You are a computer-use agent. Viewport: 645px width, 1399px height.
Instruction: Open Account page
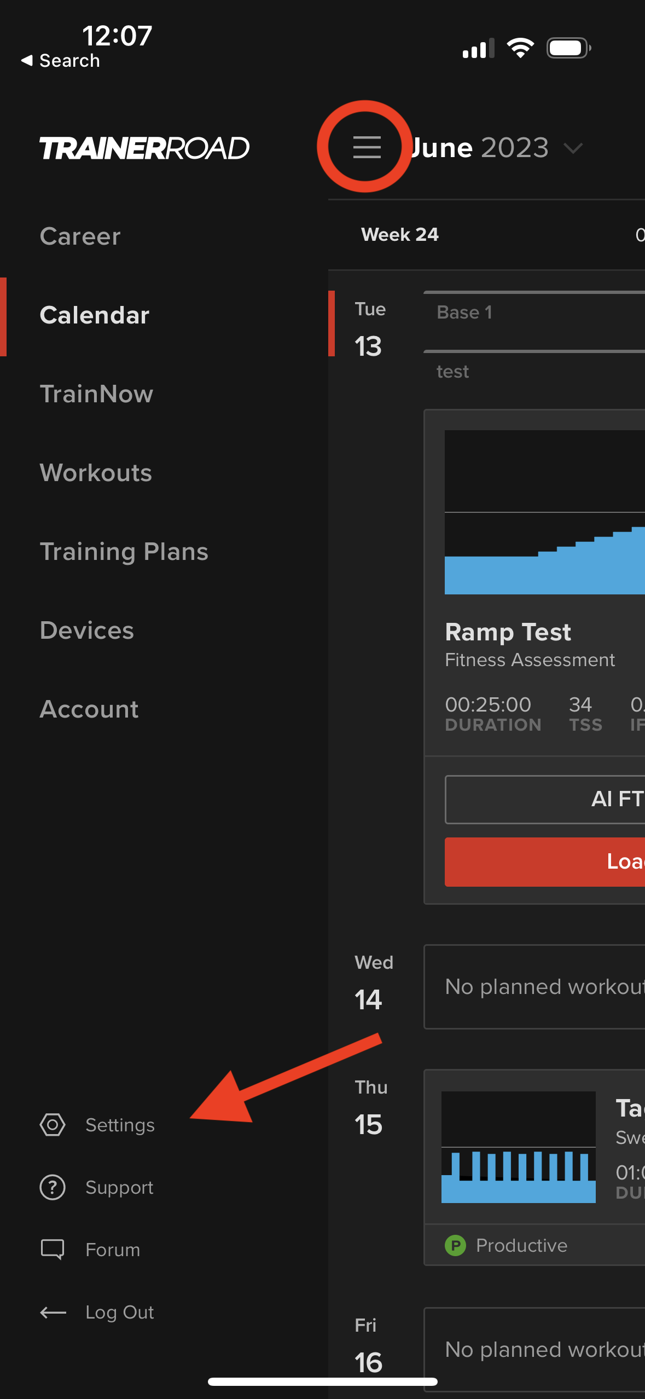click(89, 709)
